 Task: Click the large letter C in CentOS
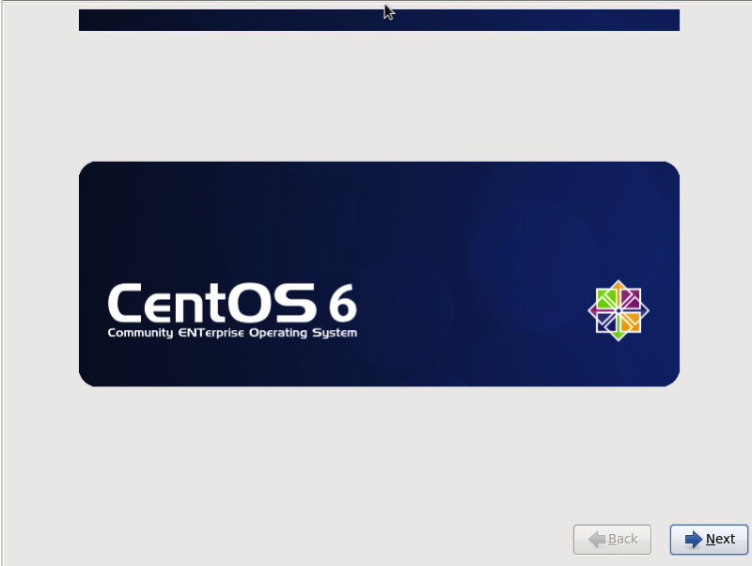(125, 302)
